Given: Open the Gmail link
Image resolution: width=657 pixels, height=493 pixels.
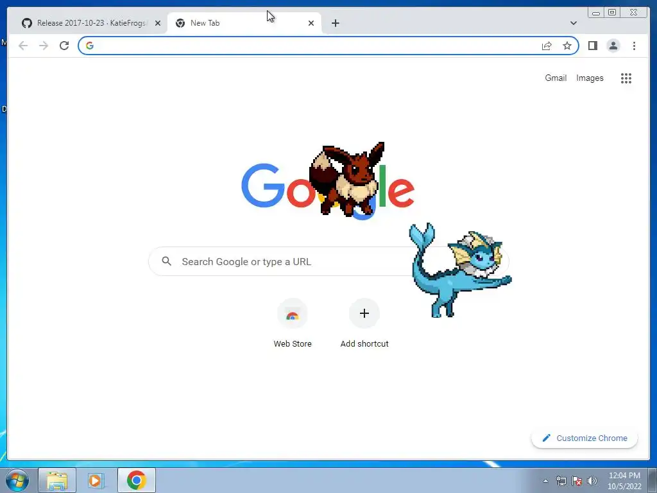Looking at the screenshot, I should [x=556, y=78].
